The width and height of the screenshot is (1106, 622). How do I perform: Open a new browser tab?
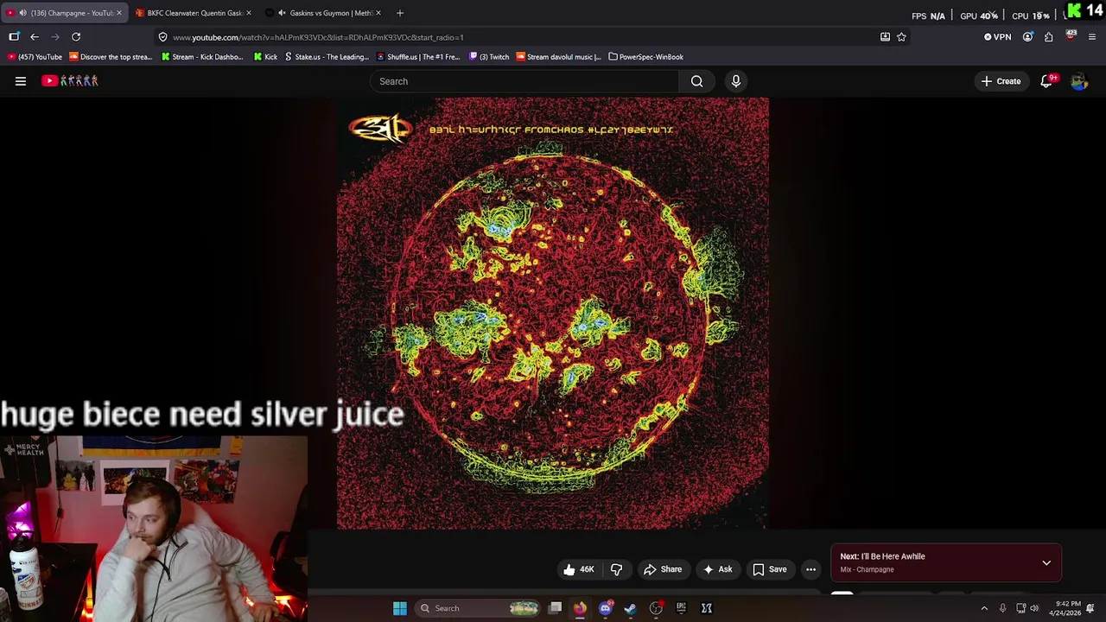pyautogui.click(x=400, y=13)
